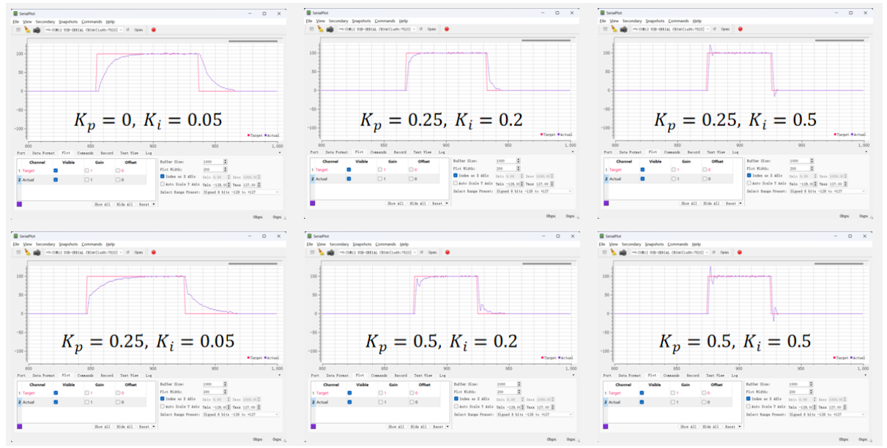Click the red record icon in Kp=0, Ki=0.05 window
The height and width of the screenshot is (448, 887).
click(x=154, y=29)
